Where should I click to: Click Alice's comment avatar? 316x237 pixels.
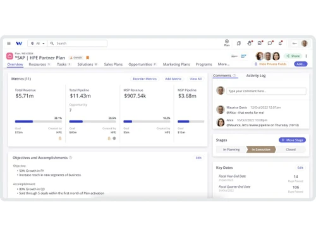coord(221,122)
